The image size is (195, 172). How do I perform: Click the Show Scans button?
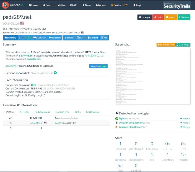click(x=98, y=66)
